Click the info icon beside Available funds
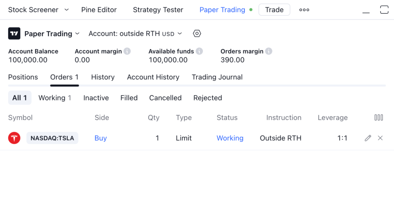Image resolution: width=394 pixels, height=202 pixels. (x=199, y=51)
